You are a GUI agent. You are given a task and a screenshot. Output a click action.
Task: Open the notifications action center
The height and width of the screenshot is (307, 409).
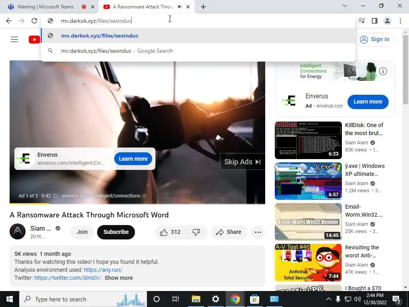click(x=396, y=299)
